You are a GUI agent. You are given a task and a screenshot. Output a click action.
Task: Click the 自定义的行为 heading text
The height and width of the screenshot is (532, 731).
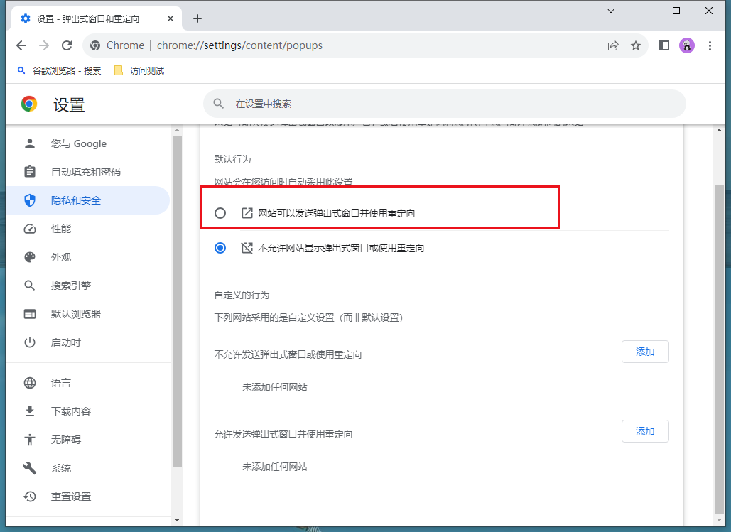[242, 295]
